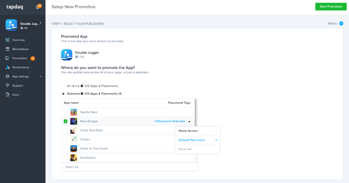Screen dimensions: 349x183
Task: Open Support in the sidebar
Action: 17,86
